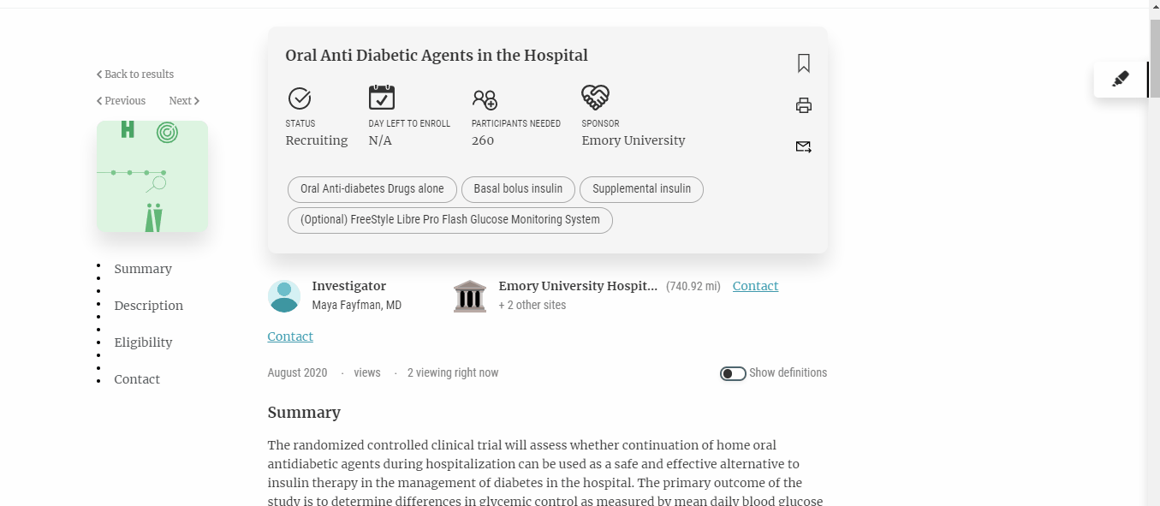
Task: Click the recruiting status checkmark icon
Action: pyautogui.click(x=300, y=98)
